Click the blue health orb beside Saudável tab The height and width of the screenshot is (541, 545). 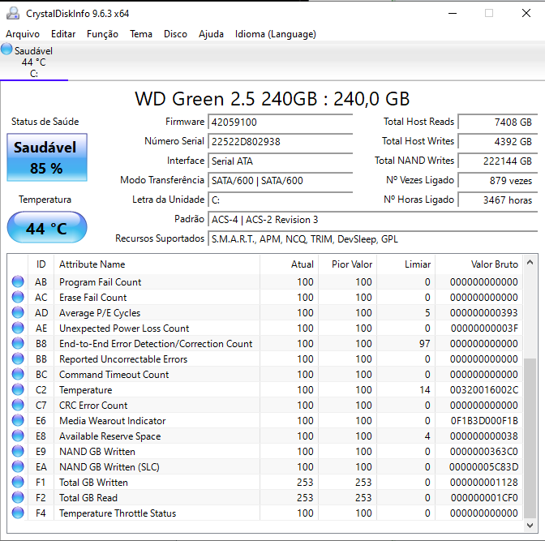6,49
